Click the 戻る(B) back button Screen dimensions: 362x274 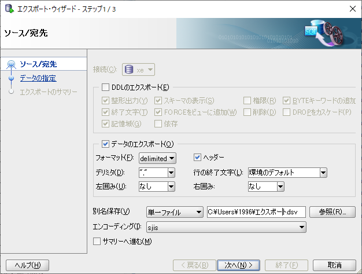[x=194, y=265]
